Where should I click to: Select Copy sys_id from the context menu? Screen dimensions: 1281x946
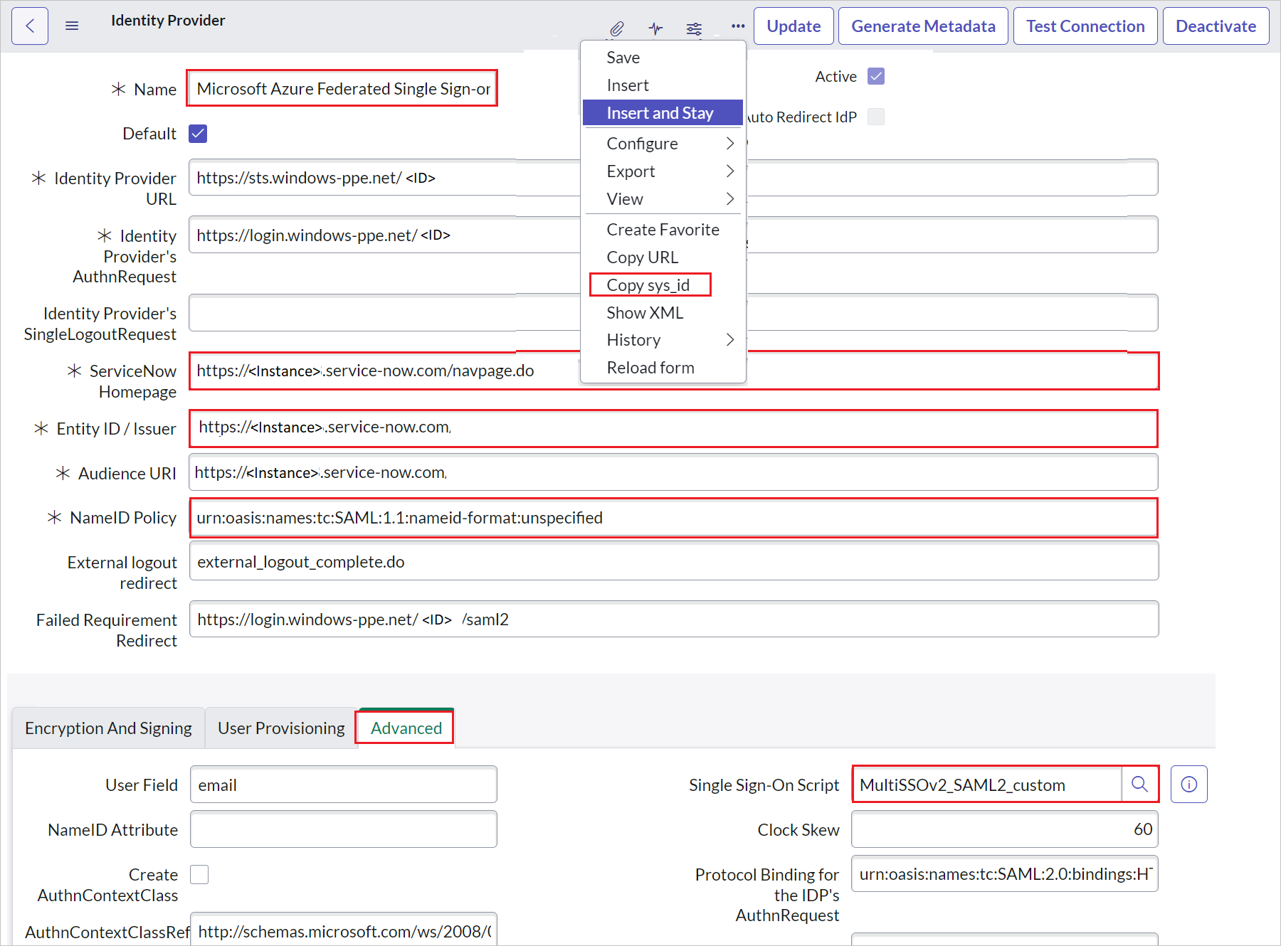[x=648, y=285]
